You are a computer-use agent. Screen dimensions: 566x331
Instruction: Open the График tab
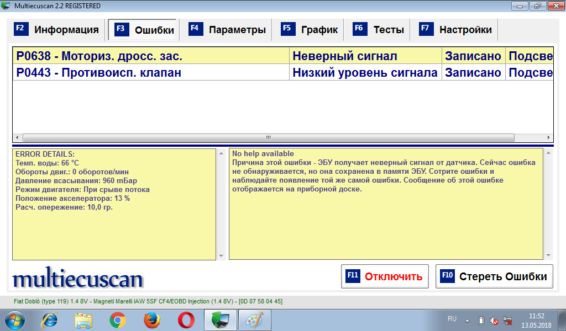tap(310, 30)
